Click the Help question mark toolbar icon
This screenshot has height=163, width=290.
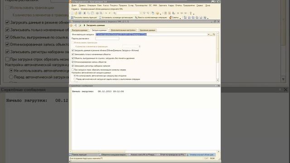(x=157, y=13)
